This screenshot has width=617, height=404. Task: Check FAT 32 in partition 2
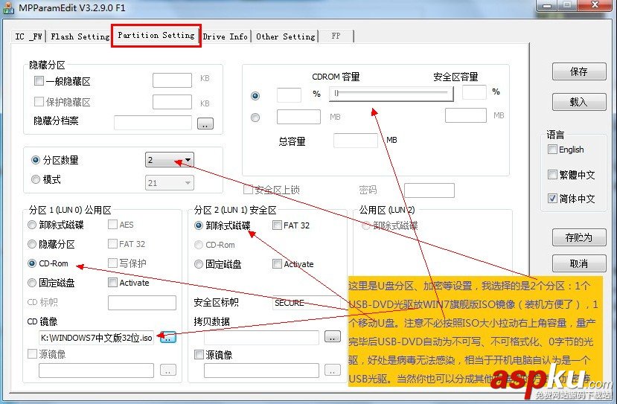point(277,225)
